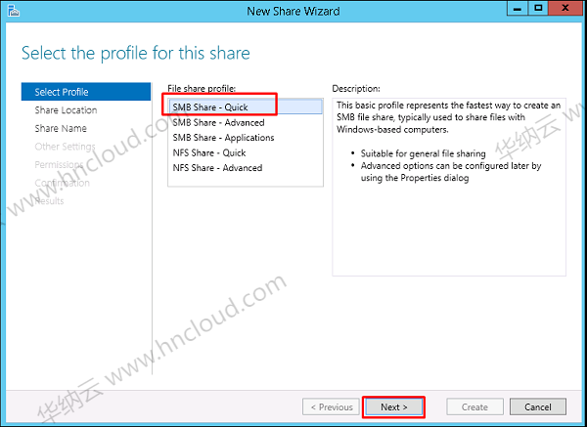Screen dimensions: 587x427
Task: Maximize the New Share Wizard window
Action: click(x=538, y=8)
